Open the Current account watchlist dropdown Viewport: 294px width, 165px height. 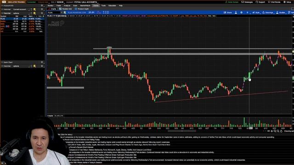point(22,9)
